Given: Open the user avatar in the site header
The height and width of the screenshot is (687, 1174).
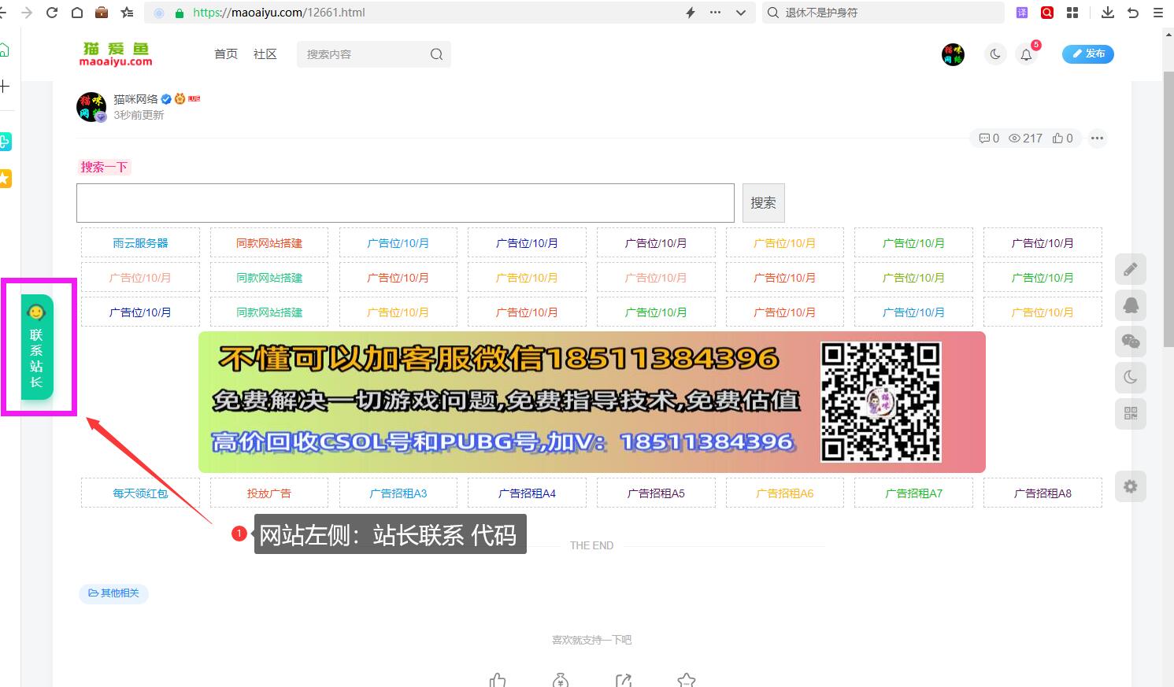Looking at the screenshot, I should point(953,54).
